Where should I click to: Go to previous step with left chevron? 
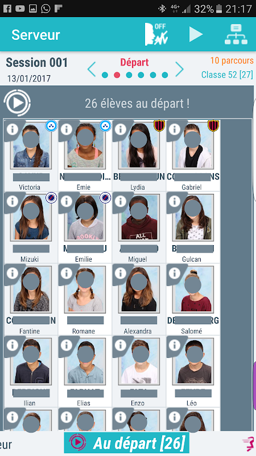pos(92,69)
